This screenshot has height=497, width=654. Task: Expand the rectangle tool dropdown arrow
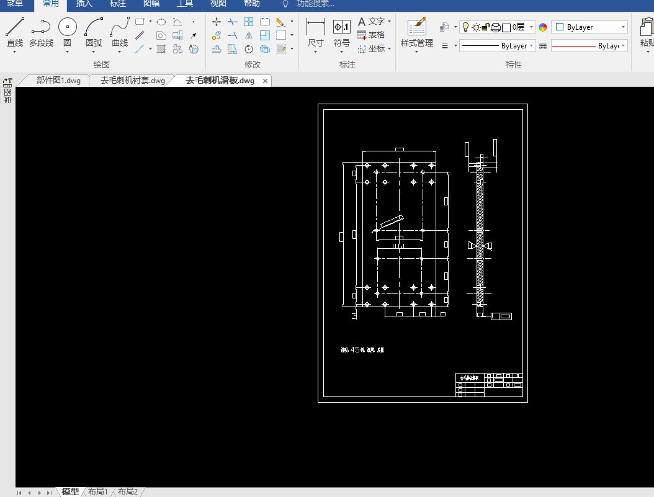click(x=150, y=22)
